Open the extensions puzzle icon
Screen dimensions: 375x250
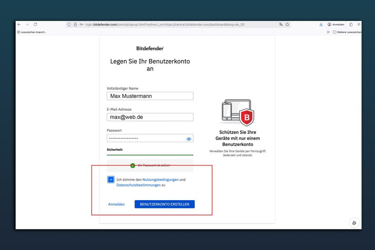point(351,24)
